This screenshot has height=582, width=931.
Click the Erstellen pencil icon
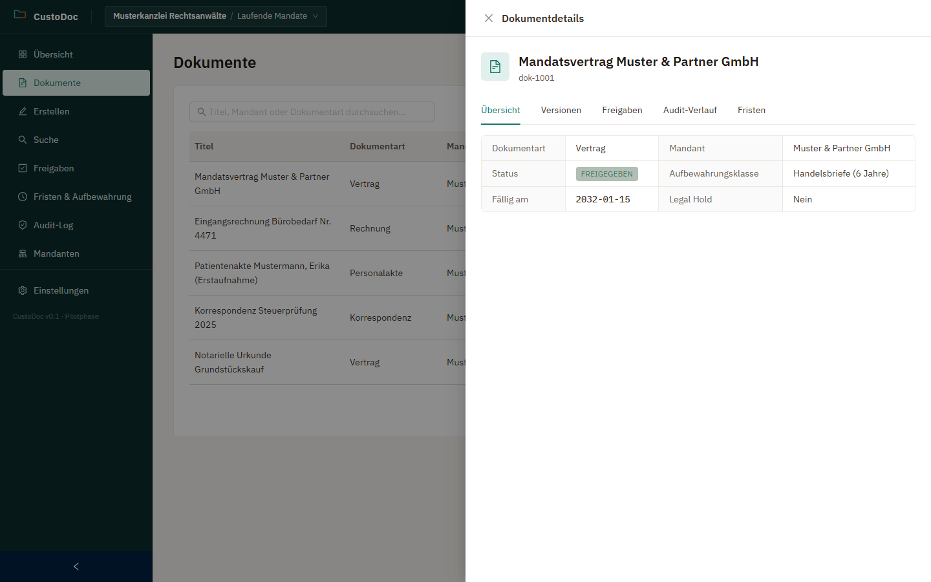coord(23,111)
